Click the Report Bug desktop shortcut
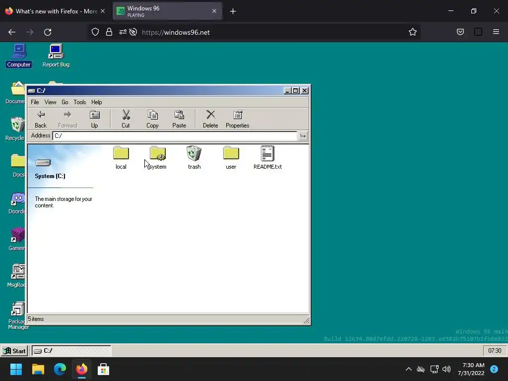 click(x=56, y=56)
